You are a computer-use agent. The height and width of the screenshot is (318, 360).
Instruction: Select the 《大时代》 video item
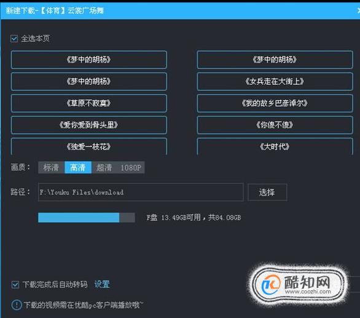click(275, 146)
